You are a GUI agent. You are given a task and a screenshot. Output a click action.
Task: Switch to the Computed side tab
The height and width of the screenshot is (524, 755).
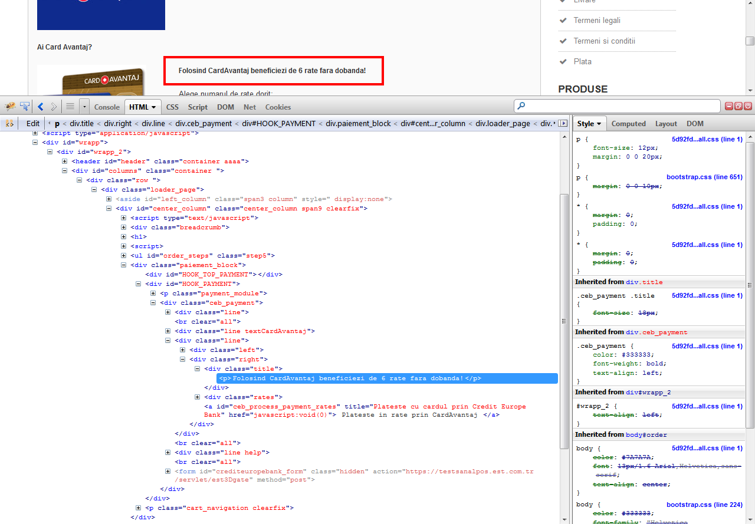(628, 123)
